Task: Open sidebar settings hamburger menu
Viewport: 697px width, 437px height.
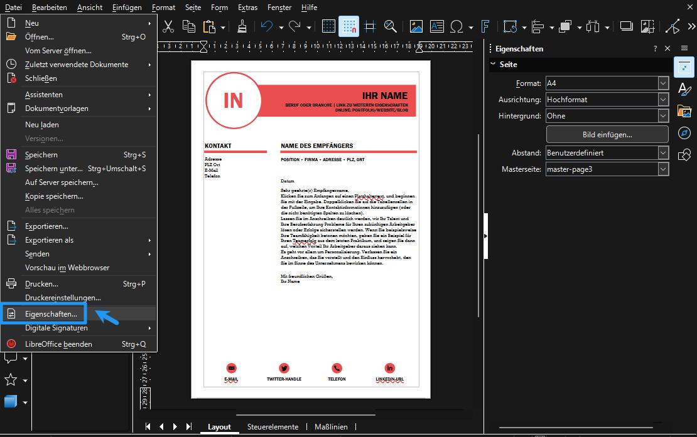Action: click(684, 48)
